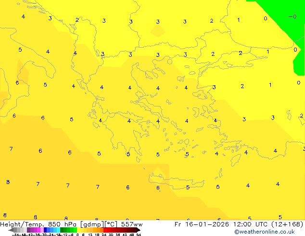Click the dark maroon right arrow of scale
Viewport: 305px width, 236px height.
point(139,230)
